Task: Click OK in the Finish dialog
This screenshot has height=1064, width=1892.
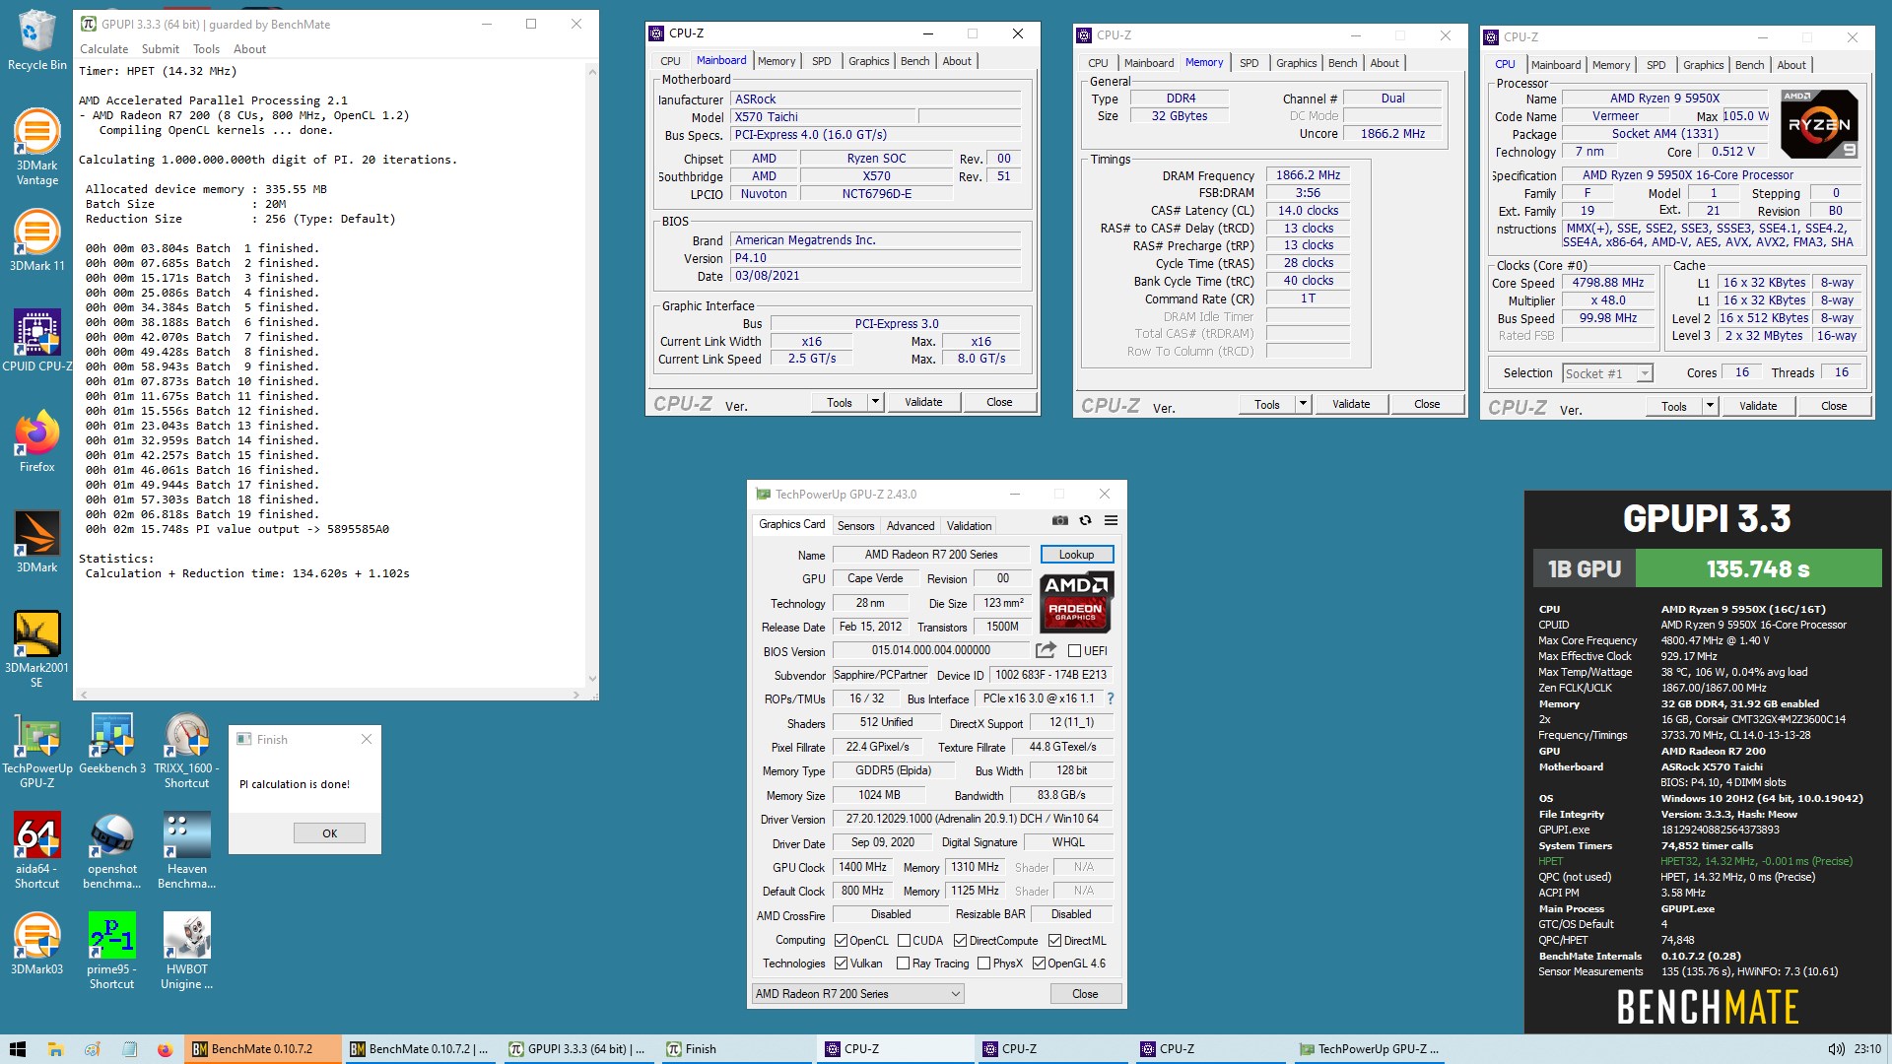Action: pyautogui.click(x=329, y=833)
